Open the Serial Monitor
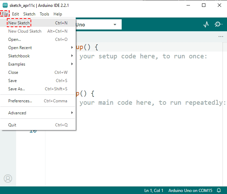This screenshot has height=194, width=227. tap(218, 24)
